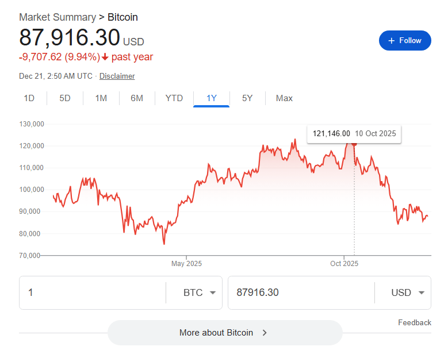Select the 5Y time range tab
Viewport: 448px width, 362px height.
247,98
